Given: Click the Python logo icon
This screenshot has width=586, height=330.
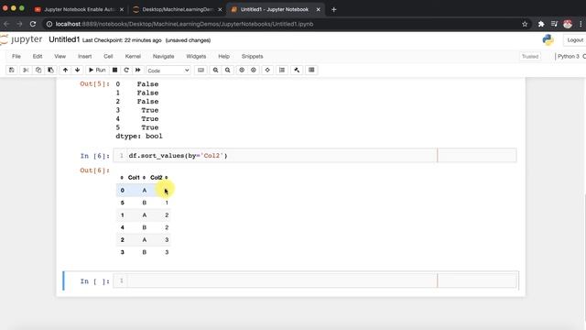Looking at the screenshot, I should [548, 39].
